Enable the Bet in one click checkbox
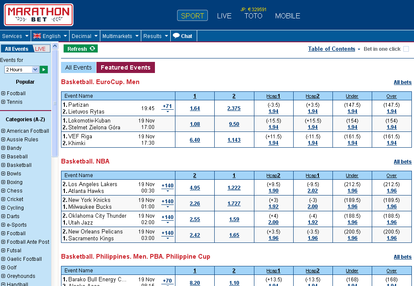 [x=406, y=49]
